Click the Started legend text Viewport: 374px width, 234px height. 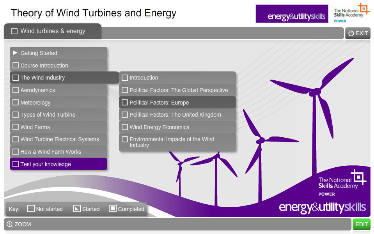pyautogui.click(x=91, y=209)
